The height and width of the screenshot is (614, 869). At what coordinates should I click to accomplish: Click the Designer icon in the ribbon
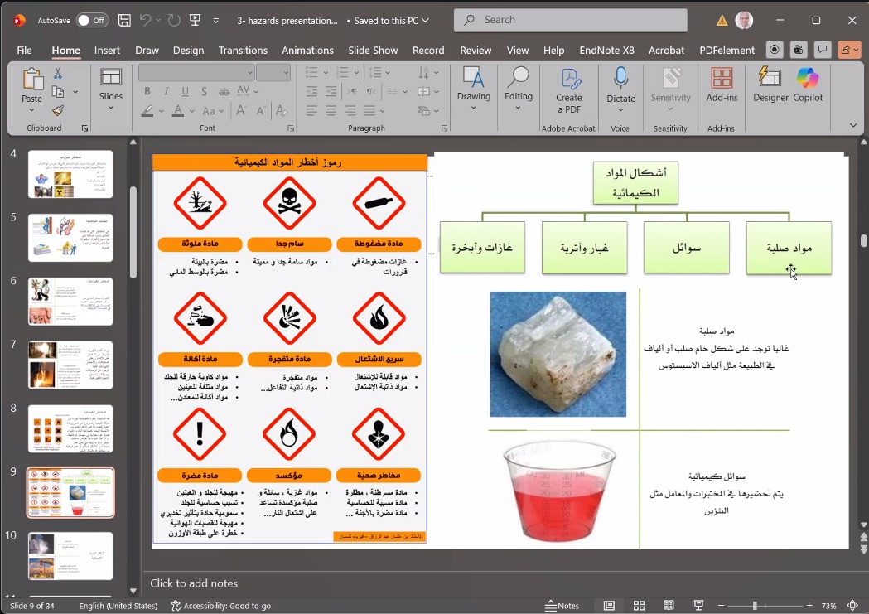click(x=770, y=85)
